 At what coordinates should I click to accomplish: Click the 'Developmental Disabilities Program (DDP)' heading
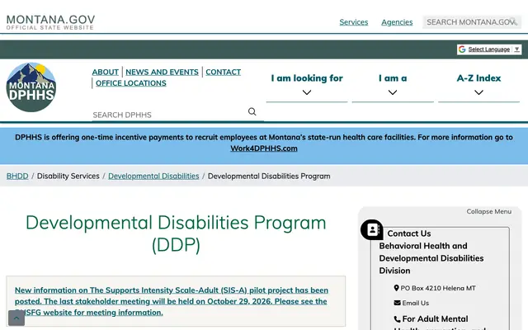point(176,233)
